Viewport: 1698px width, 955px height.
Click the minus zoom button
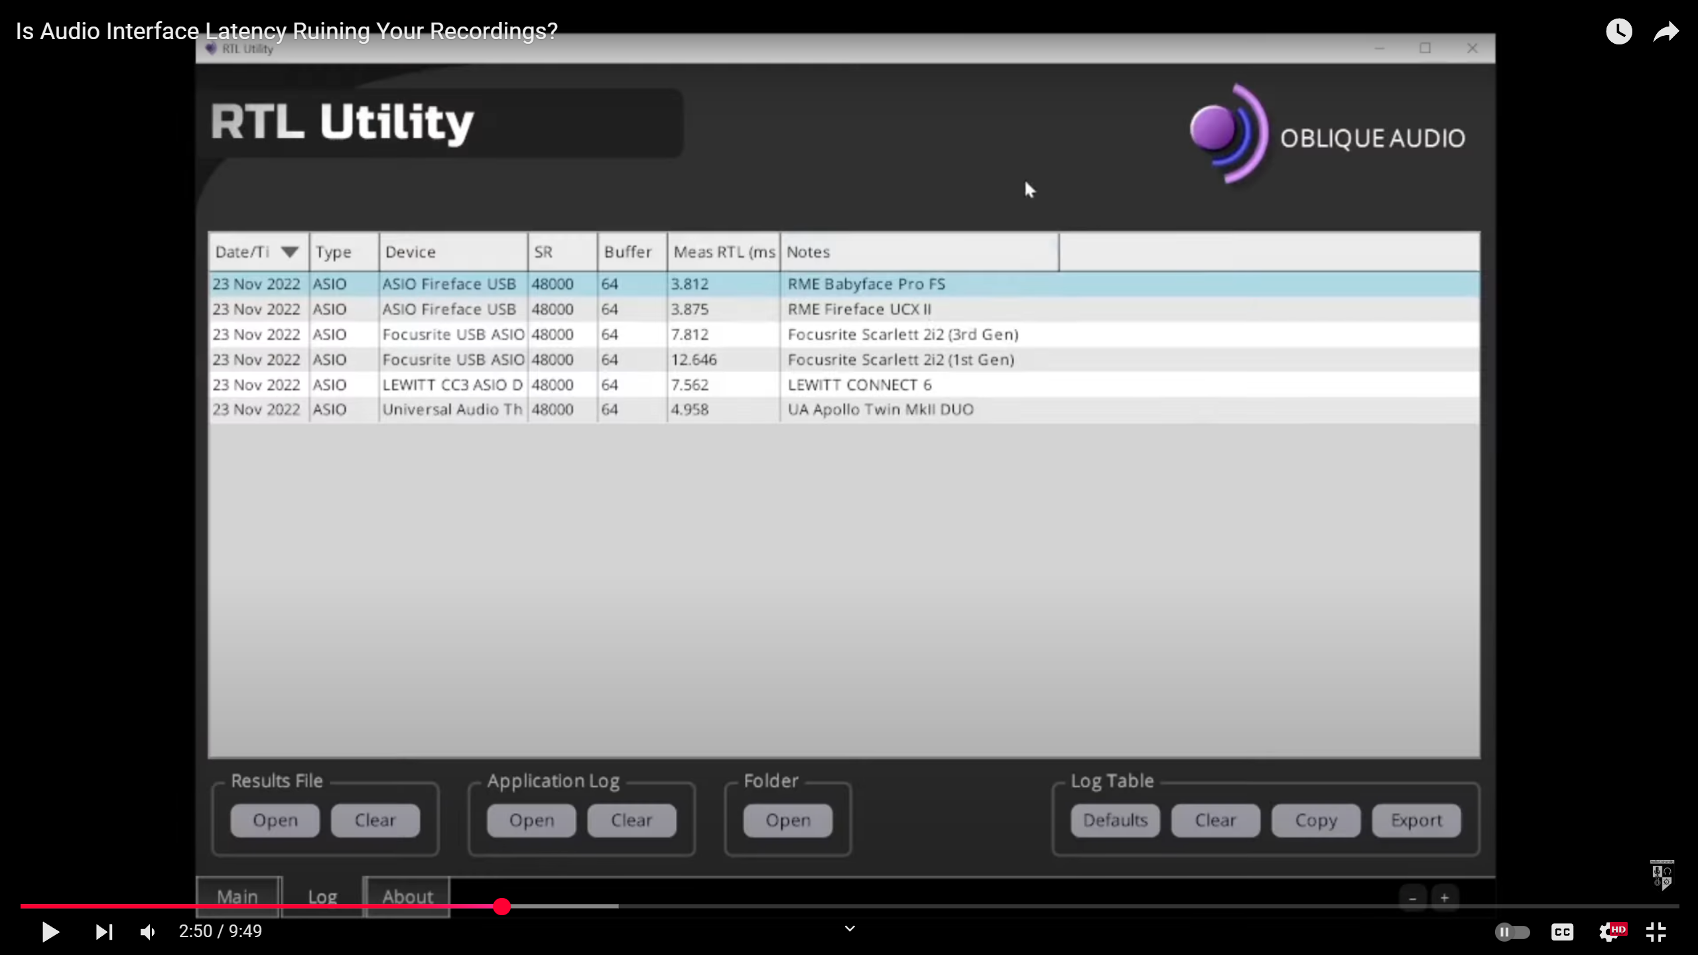coord(1413,899)
